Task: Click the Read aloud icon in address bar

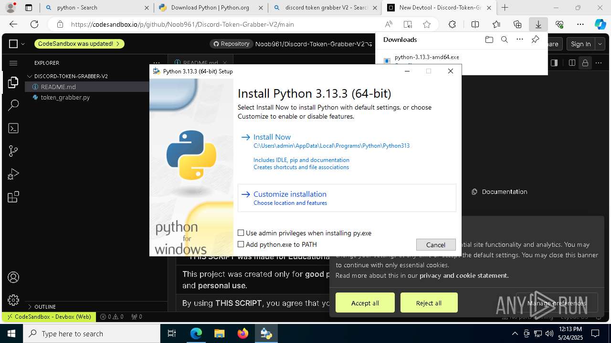Action: (389, 24)
